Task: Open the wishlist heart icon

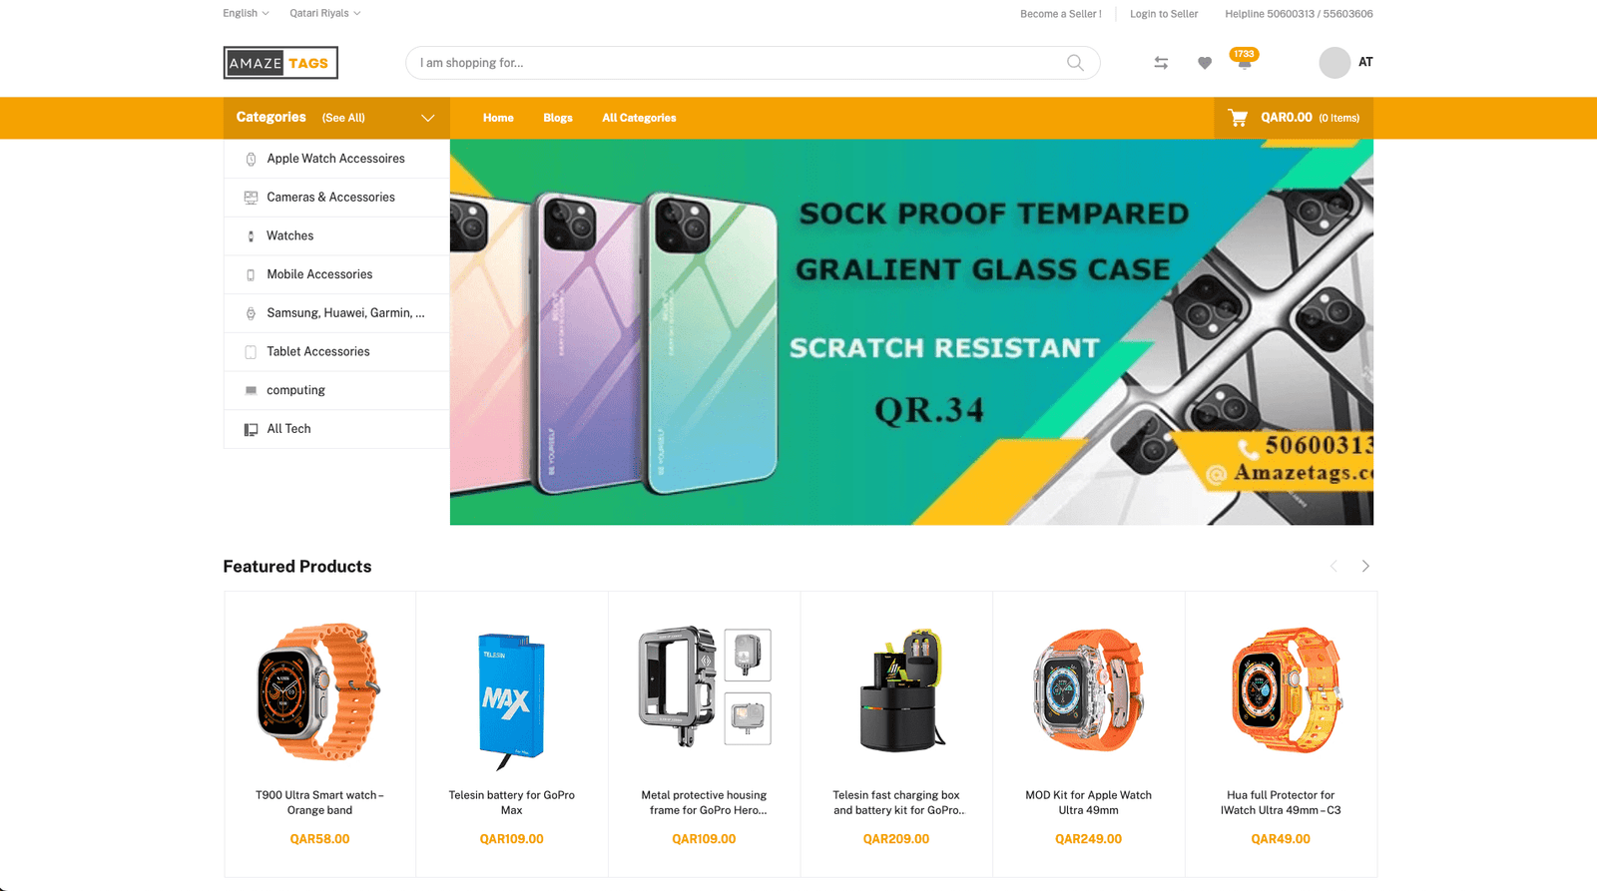Action: [1205, 63]
